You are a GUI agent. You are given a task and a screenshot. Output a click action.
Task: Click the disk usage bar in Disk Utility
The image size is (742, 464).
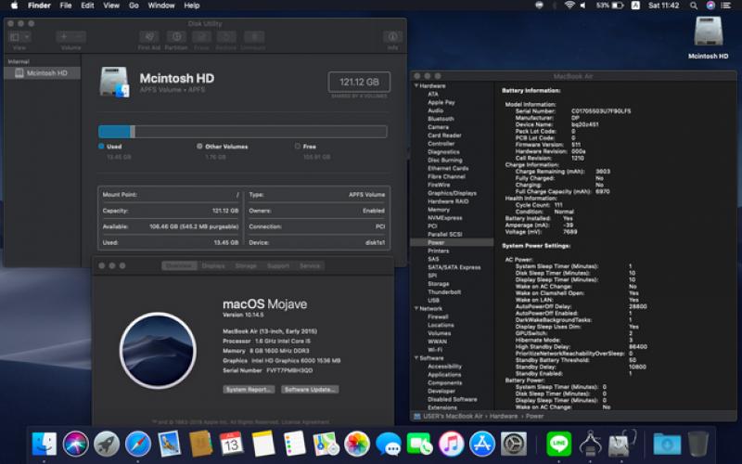coord(243,131)
